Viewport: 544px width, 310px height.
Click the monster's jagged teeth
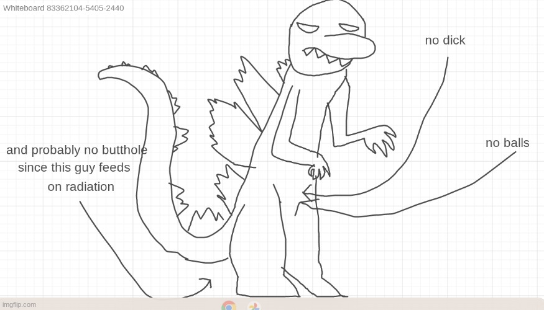point(330,57)
